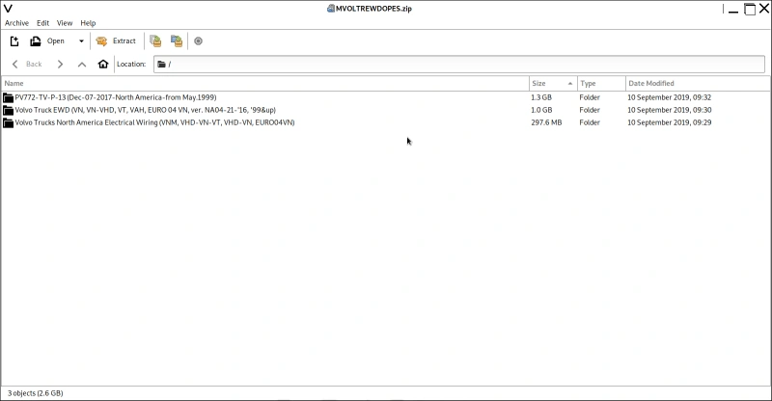Maximize the archive manager window
772x401 pixels.
click(x=750, y=9)
